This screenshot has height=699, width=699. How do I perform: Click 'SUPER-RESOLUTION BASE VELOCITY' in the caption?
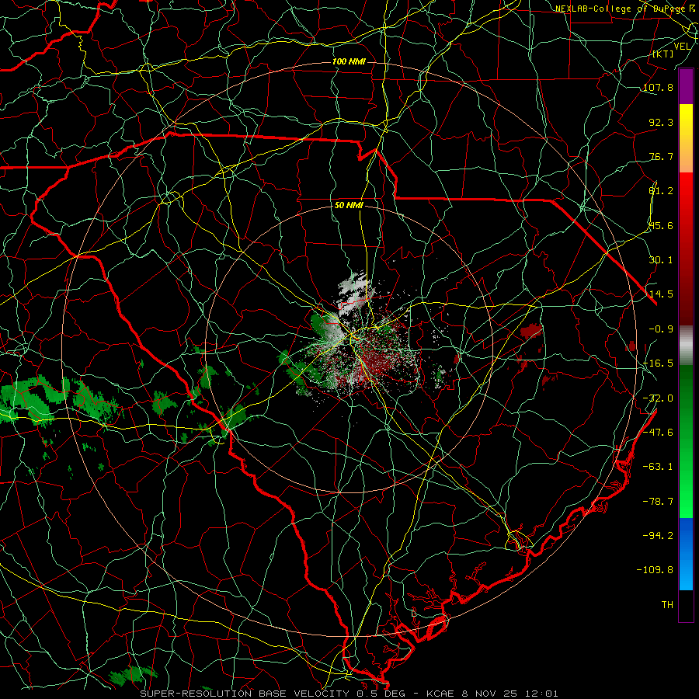tap(245, 694)
